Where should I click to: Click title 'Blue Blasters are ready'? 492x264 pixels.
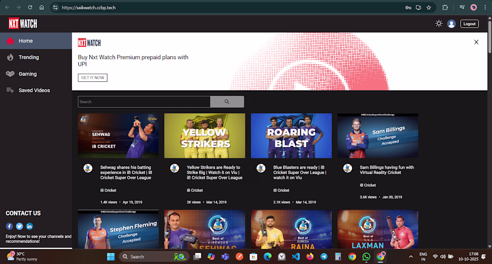(x=300, y=172)
